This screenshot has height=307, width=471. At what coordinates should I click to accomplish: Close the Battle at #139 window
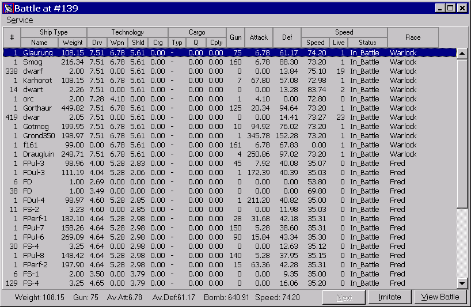pyautogui.click(x=462, y=8)
